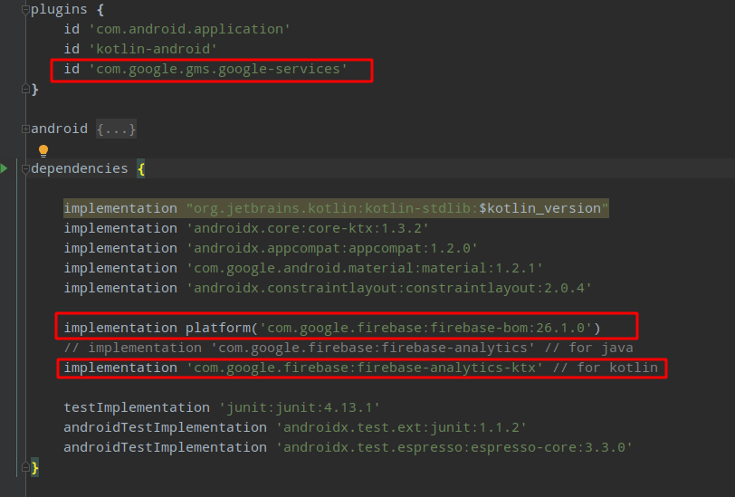Run the dependencies block with the green arrow
Image resolution: width=735 pixels, height=497 pixels.
(5, 168)
